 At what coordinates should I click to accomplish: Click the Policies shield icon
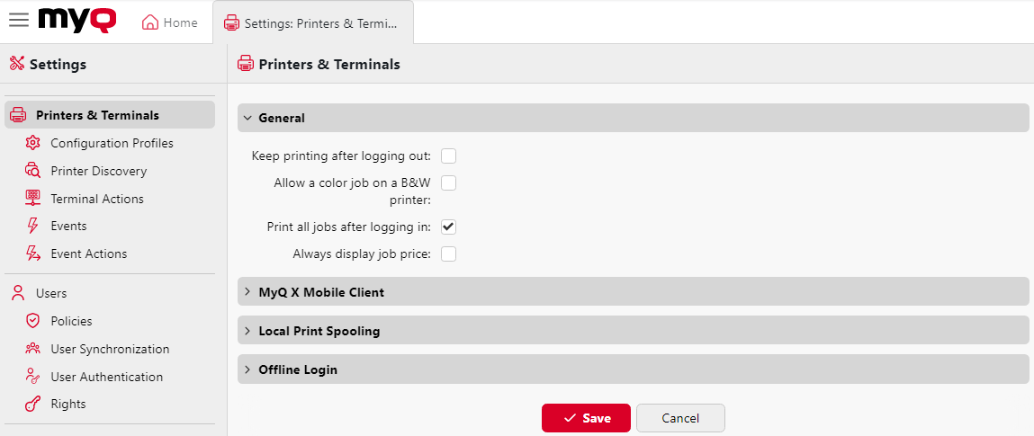click(33, 321)
